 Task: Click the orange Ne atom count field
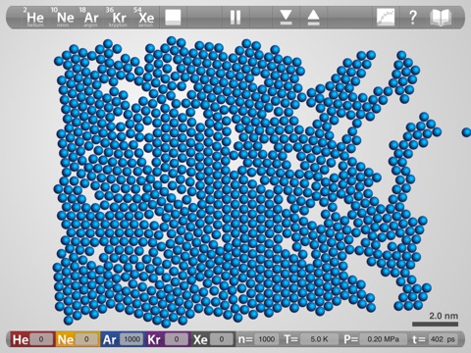pyautogui.click(x=86, y=339)
